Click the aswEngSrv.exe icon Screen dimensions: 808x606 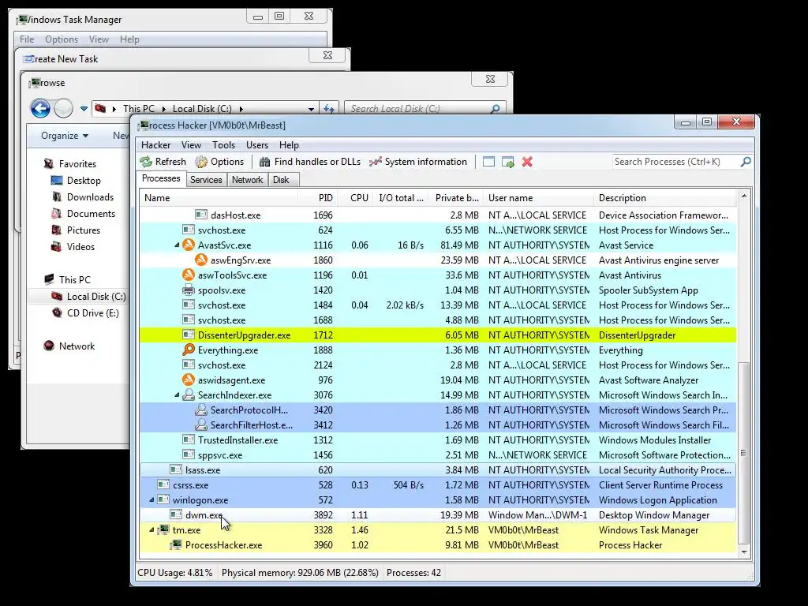[201, 260]
